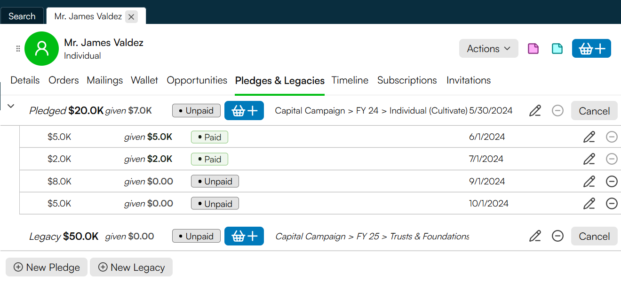
Task: Cancel the $20.0K pledge
Action: pyautogui.click(x=594, y=111)
